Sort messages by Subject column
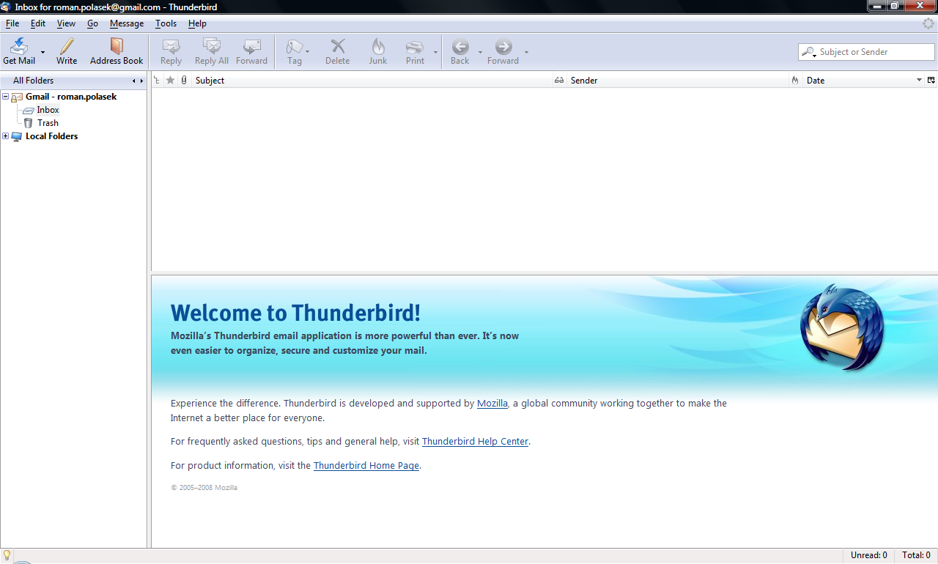 coord(372,81)
